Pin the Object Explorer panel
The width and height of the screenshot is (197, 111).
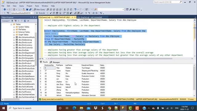click(34, 17)
